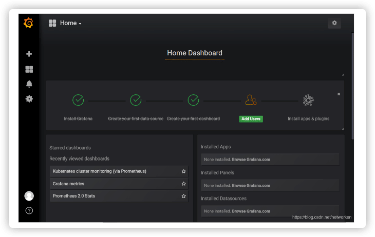The image size is (375, 237).
Task: Star the Prometheus 2.0 Stats dashboard
Action: pyautogui.click(x=184, y=196)
